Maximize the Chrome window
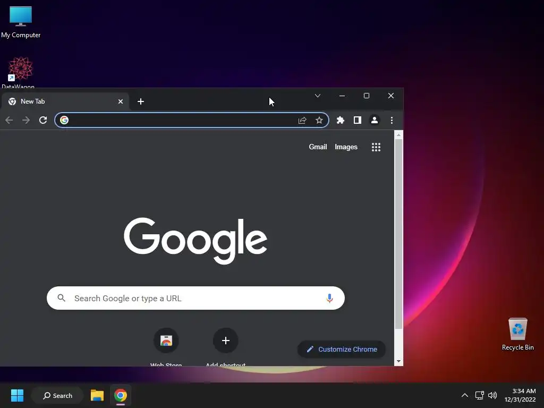 pos(367,96)
